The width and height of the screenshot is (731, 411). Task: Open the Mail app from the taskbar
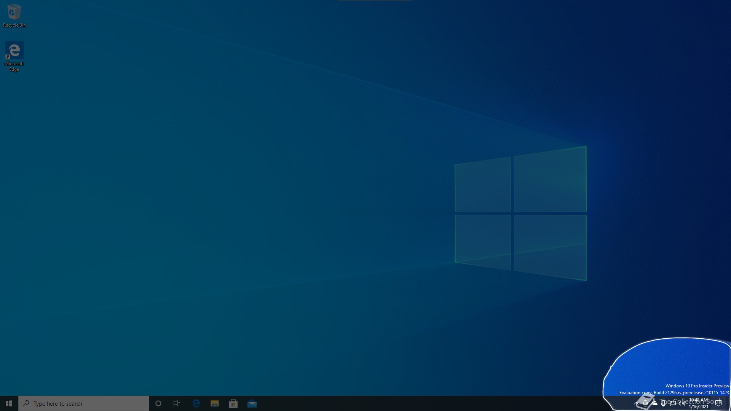[x=252, y=403]
